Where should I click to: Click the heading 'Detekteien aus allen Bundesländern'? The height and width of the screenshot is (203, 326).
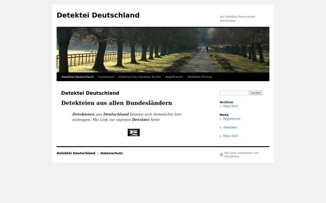pyautogui.click(x=117, y=103)
